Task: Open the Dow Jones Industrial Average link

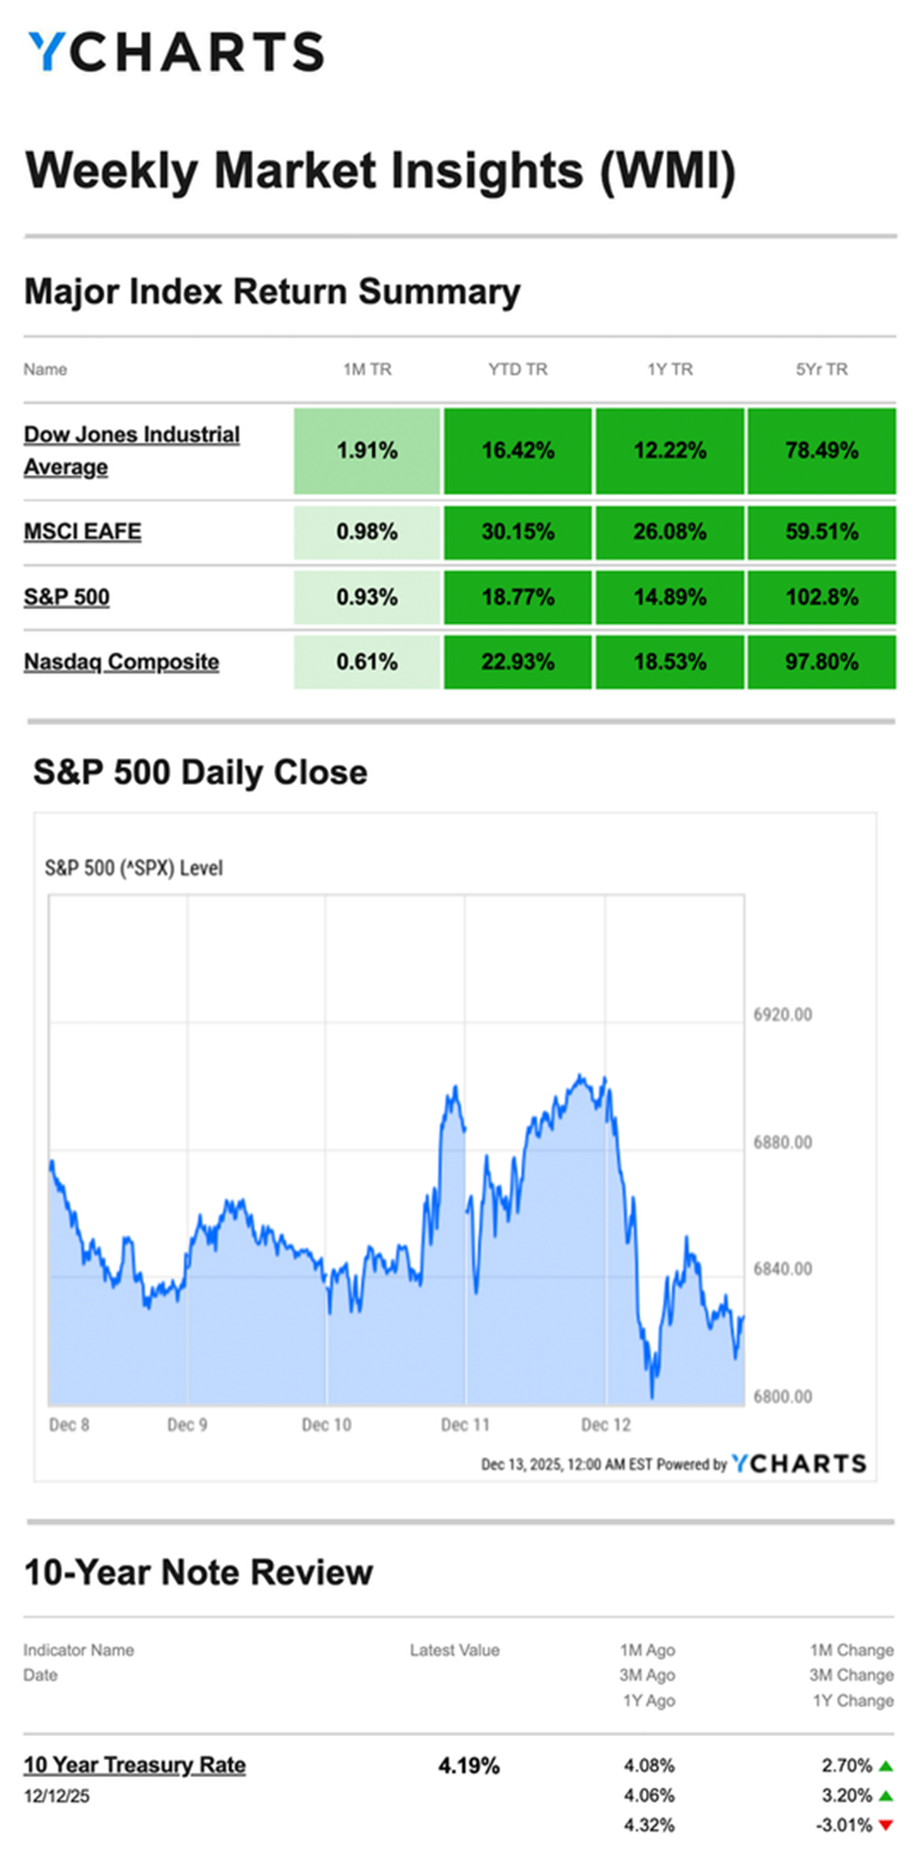Action: click(131, 449)
